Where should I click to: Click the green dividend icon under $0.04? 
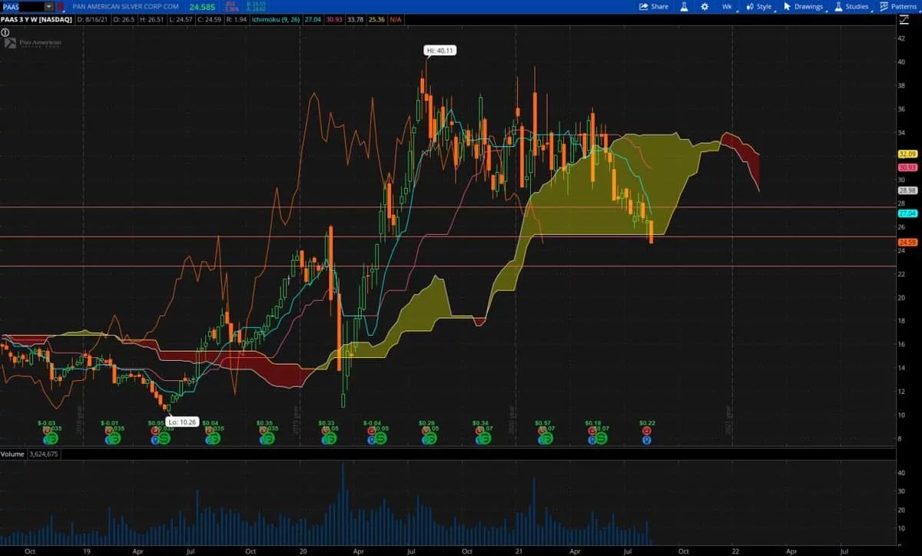tap(214, 439)
